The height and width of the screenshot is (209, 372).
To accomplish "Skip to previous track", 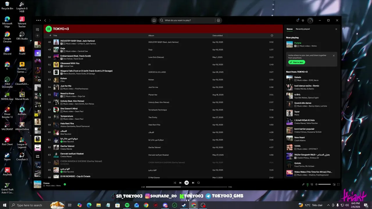I will tap(180, 183).
